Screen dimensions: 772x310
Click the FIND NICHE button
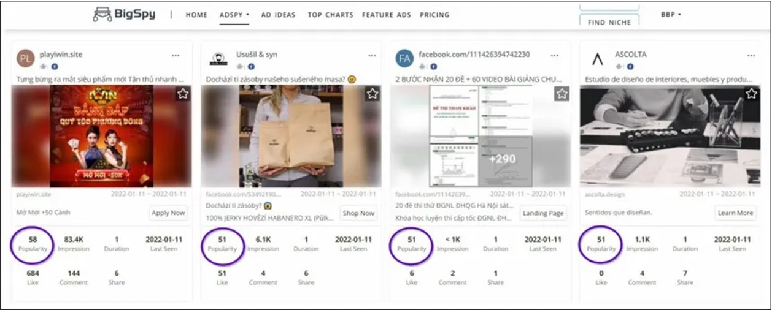(609, 21)
